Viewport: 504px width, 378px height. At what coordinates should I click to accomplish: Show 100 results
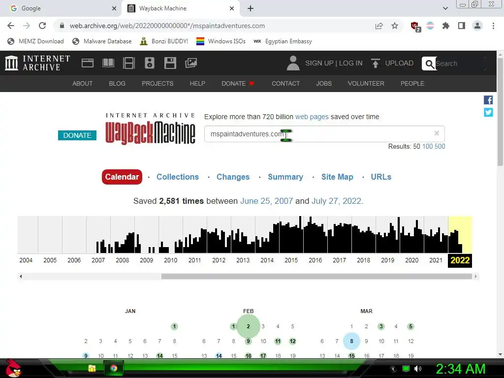point(427,147)
